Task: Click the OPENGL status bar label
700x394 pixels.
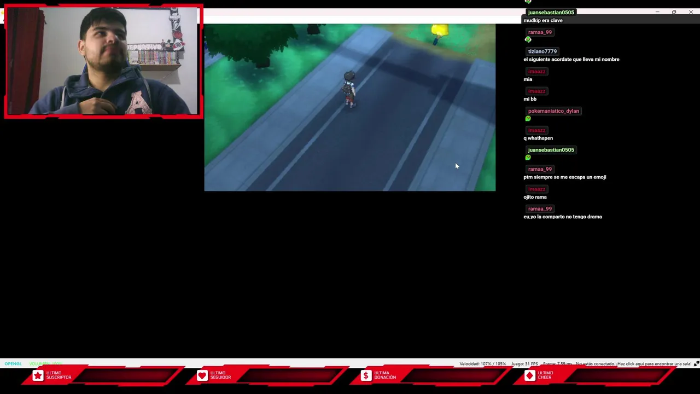Action: coord(13,364)
